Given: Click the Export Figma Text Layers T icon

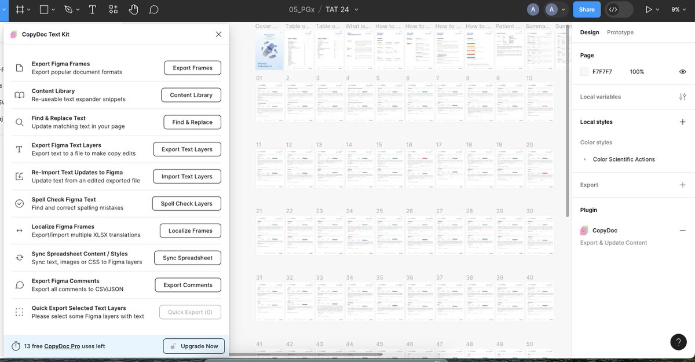Looking at the screenshot, I should [x=19, y=149].
